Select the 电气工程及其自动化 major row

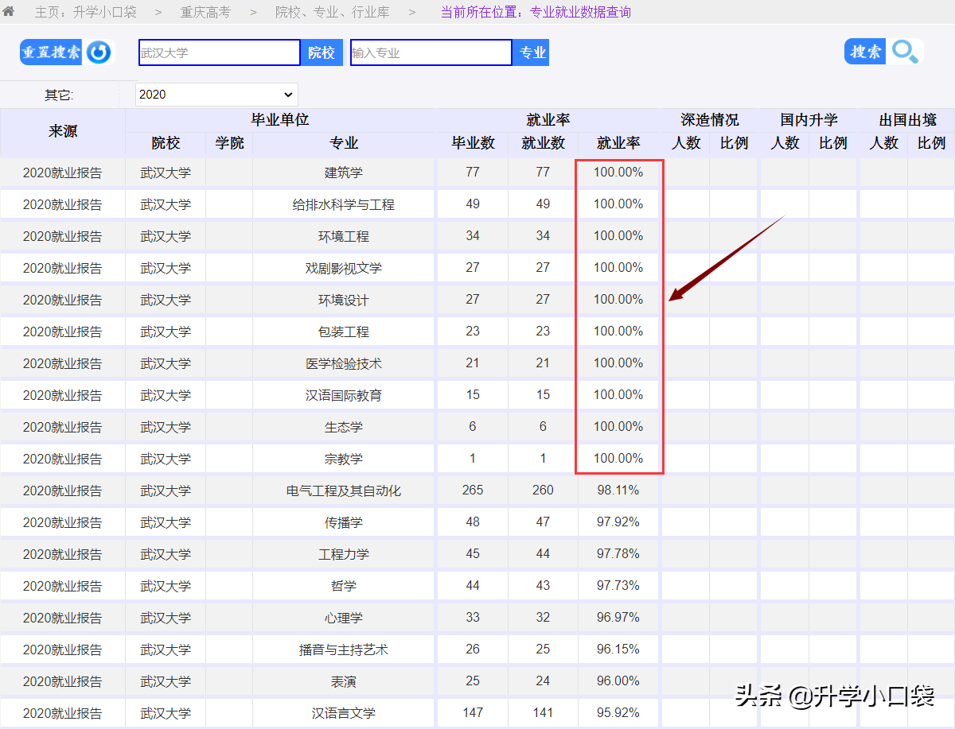coord(343,490)
